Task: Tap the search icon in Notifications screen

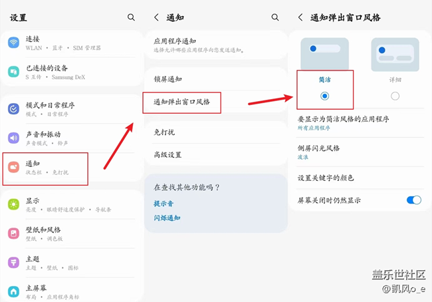Action: pos(275,17)
